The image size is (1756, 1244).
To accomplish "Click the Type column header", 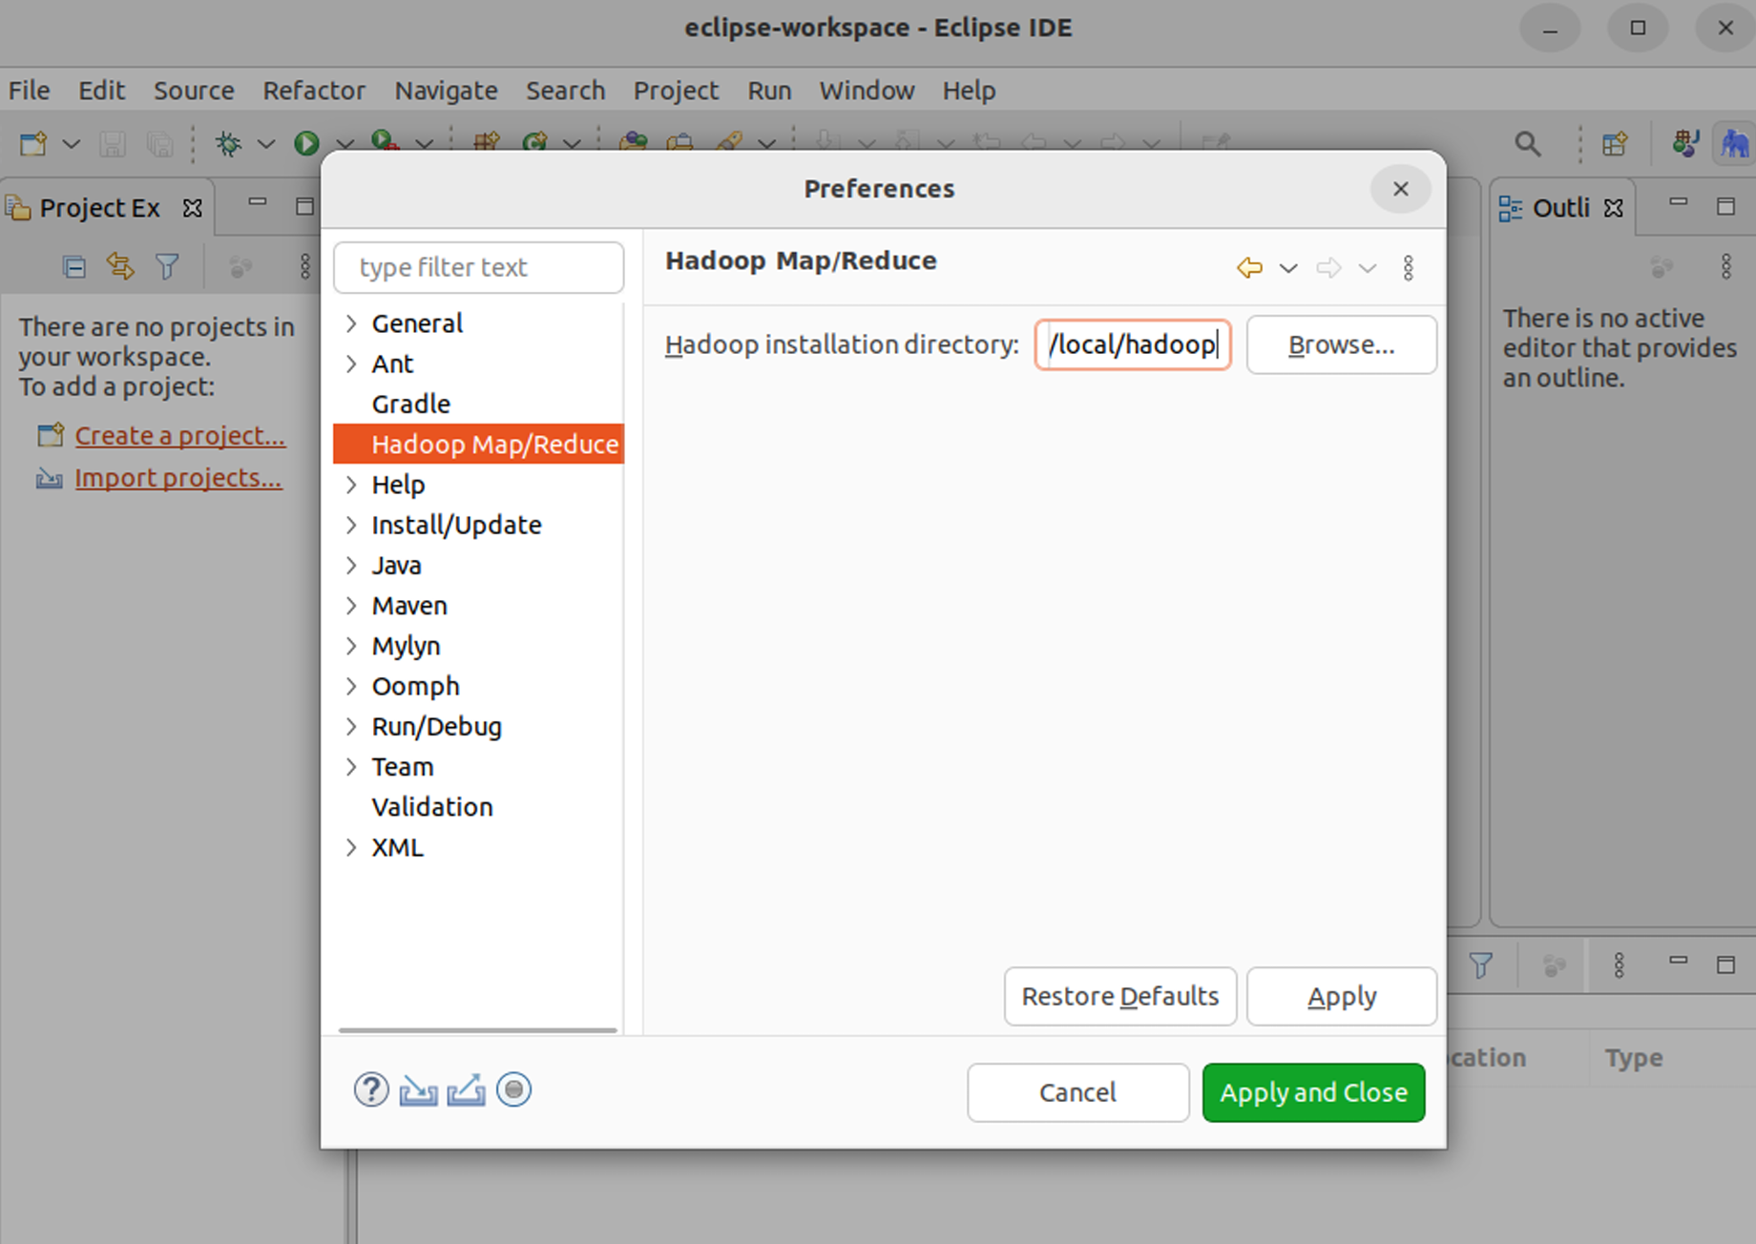I will pyautogui.click(x=1633, y=1058).
